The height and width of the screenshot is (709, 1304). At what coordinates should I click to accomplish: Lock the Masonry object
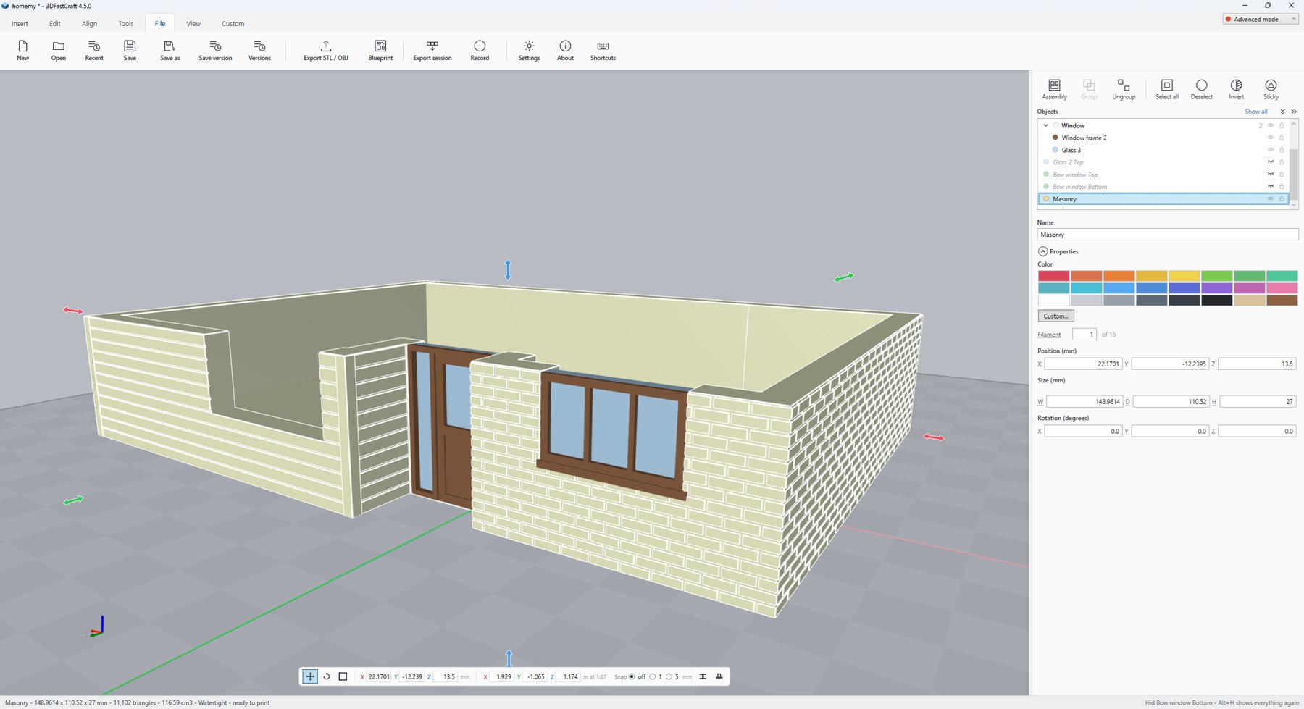pyautogui.click(x=1281, y=199)
